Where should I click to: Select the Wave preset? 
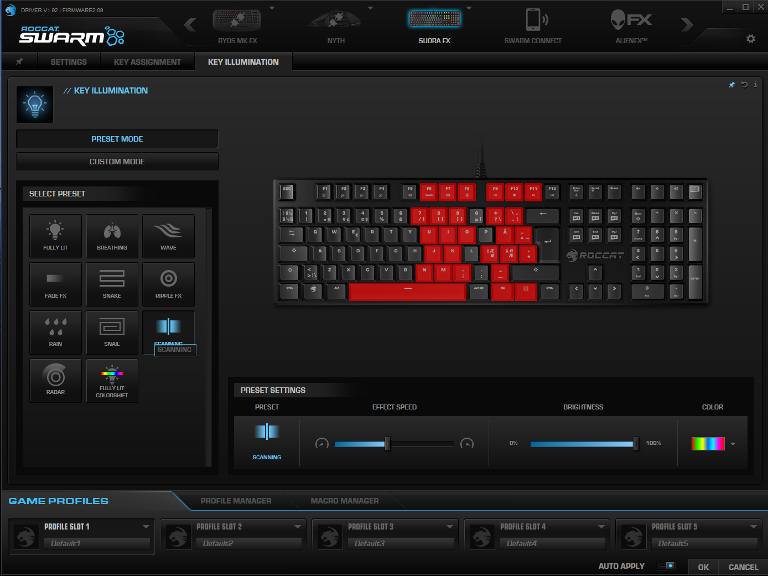168,236
